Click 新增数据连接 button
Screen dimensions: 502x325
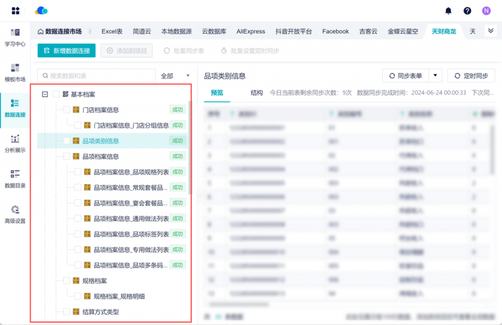67,50
